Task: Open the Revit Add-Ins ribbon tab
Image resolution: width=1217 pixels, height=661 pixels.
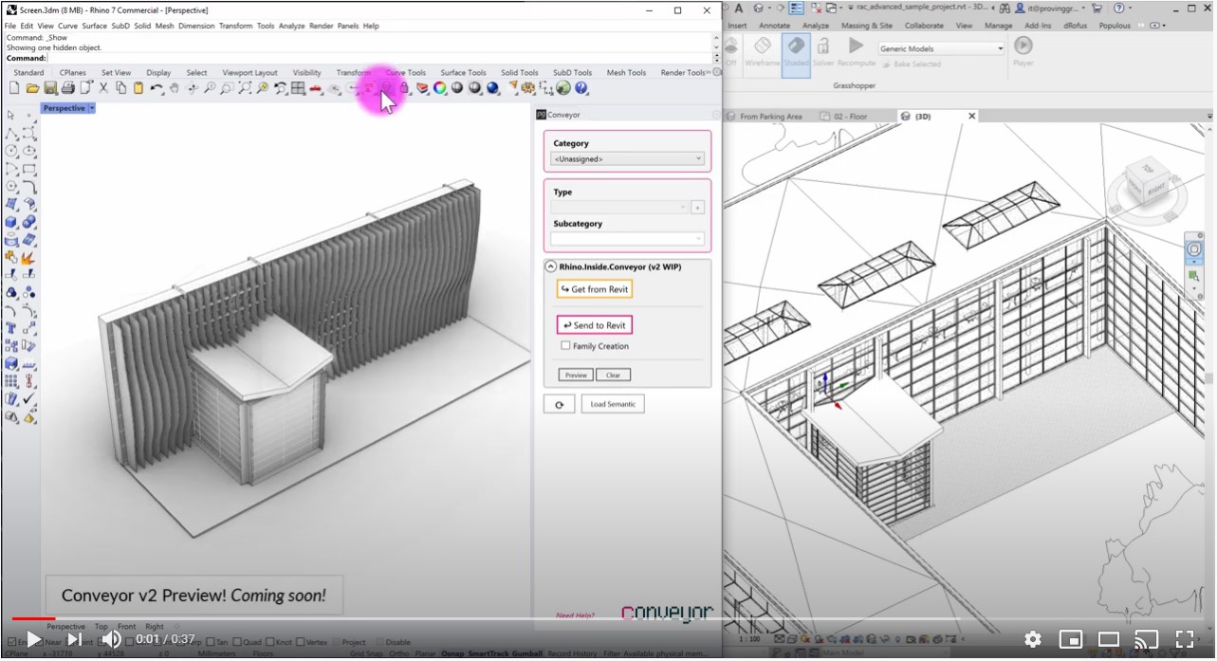Action: coord(1039,26)
